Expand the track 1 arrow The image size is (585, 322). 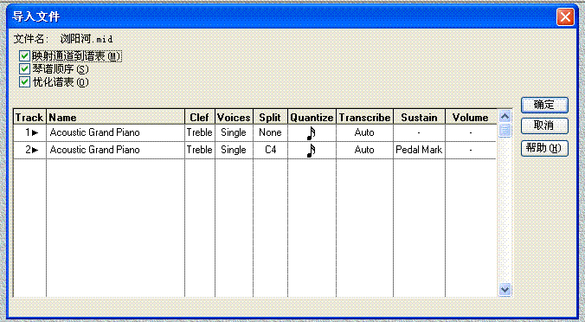point(35,132)
